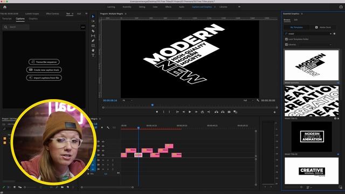Open the Effect Controls tab
Screen dimensions: 345x194
pyautogui.click(x=53, y=13)
